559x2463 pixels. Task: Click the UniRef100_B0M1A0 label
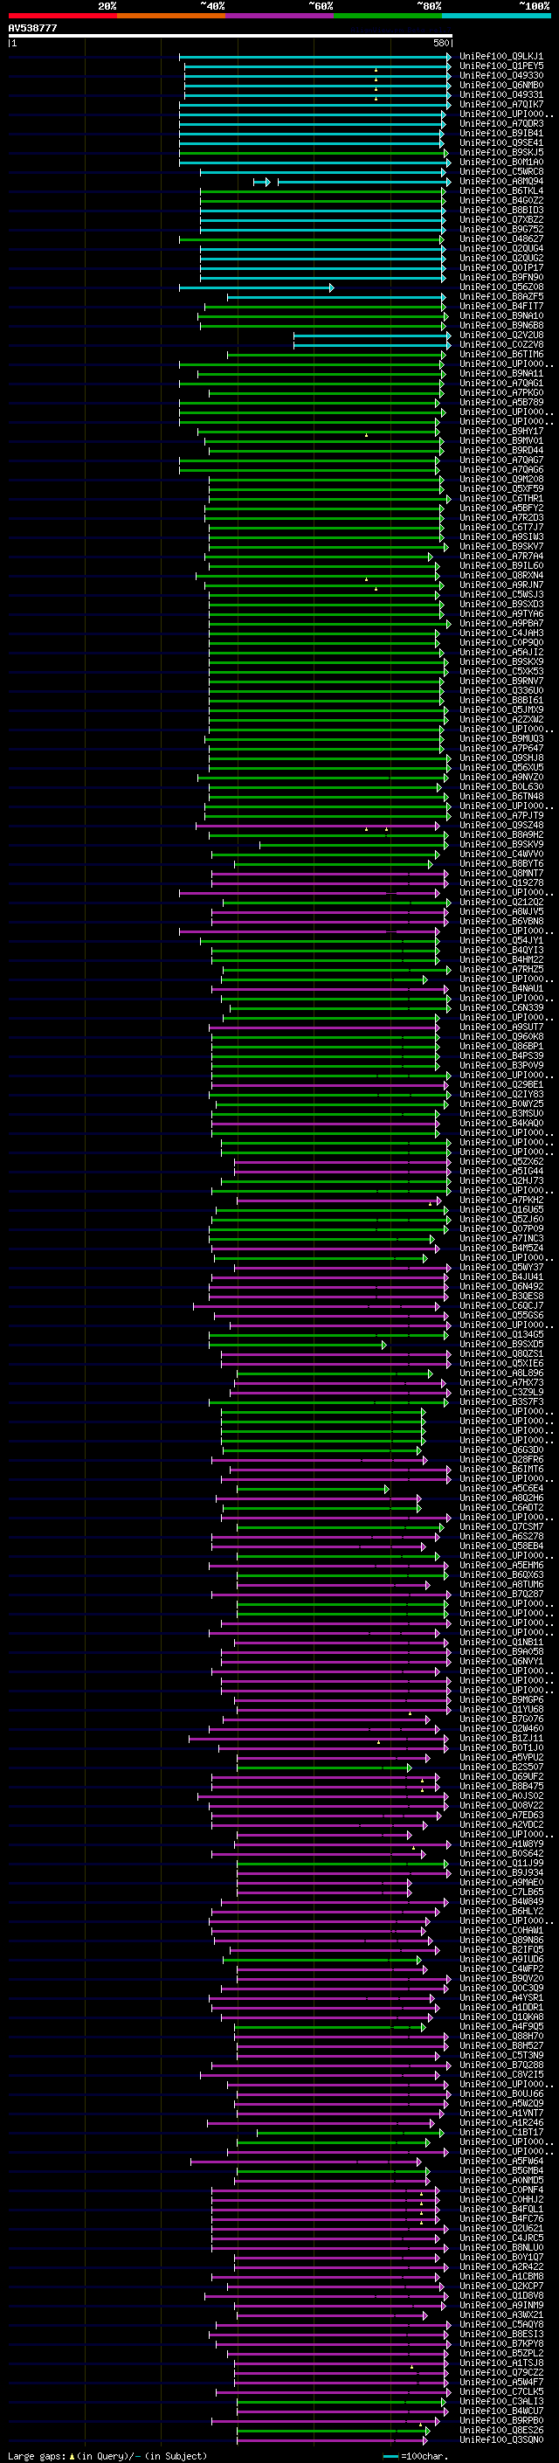[x=500, y=162]
